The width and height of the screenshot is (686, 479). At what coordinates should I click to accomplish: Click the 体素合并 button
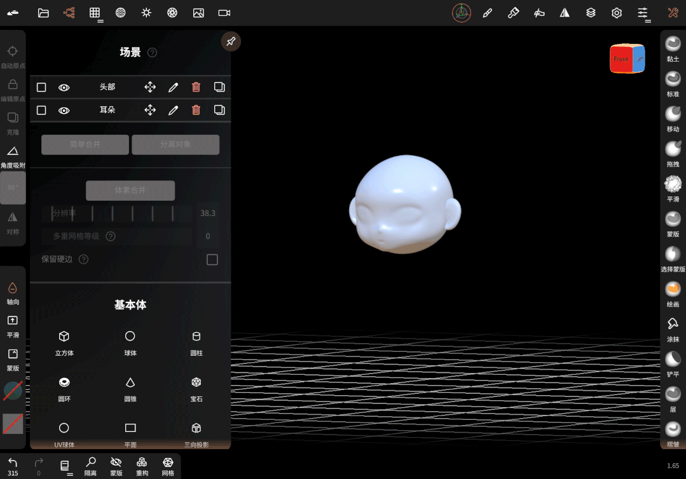pos(130,191)
